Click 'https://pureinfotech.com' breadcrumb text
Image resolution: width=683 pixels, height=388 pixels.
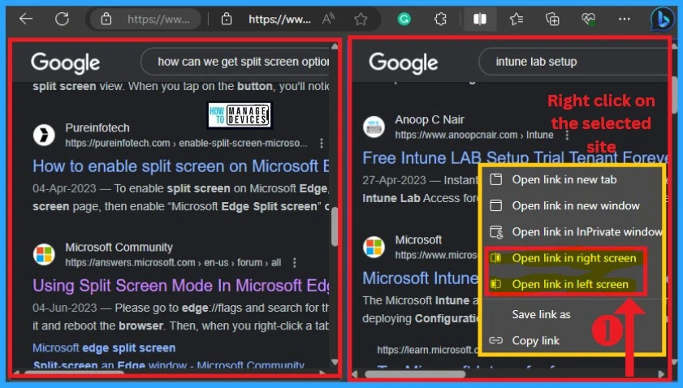(118, 144)
